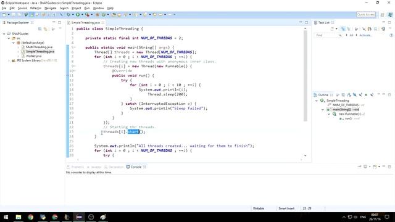Viewport: 395px width, 222px height.
Task: Select run() method in Outline
Action: pos(349,118)
